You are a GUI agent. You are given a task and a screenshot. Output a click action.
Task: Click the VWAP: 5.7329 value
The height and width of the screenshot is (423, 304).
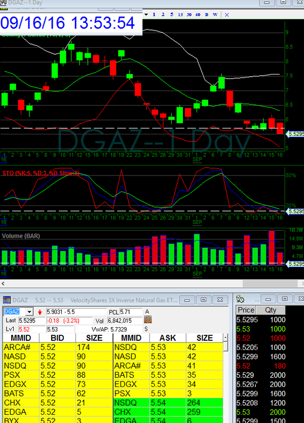(109, 329)
